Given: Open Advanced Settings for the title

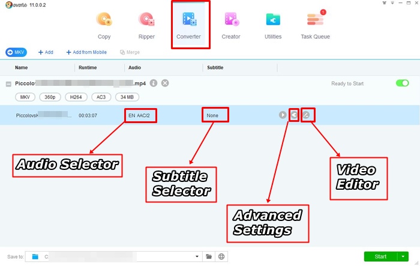Looking at the screenshot, I should pyautogui.click(x=294, y=115).
